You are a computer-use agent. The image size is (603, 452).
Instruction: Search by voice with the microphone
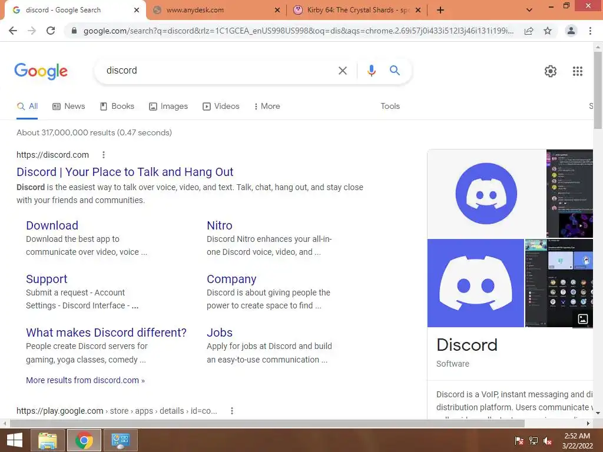371,71
